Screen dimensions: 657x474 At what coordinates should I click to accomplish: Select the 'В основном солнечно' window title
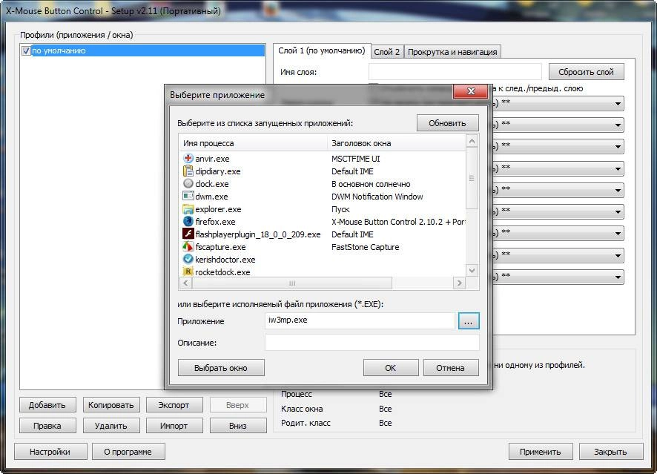pos(371,184)
